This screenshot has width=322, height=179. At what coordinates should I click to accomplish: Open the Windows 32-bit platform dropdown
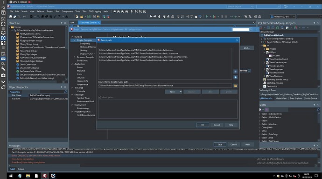(x=283, y=17)
